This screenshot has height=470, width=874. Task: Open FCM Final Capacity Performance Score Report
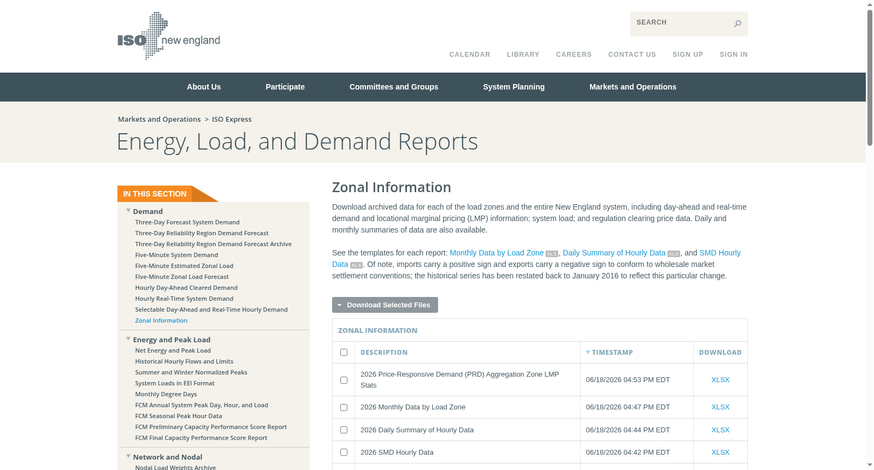[201, 438]
